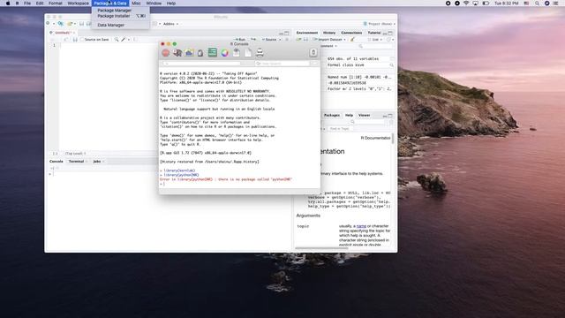Click the load workspace icon in Environment pane
565x318 pixels.
pos(299,39)
